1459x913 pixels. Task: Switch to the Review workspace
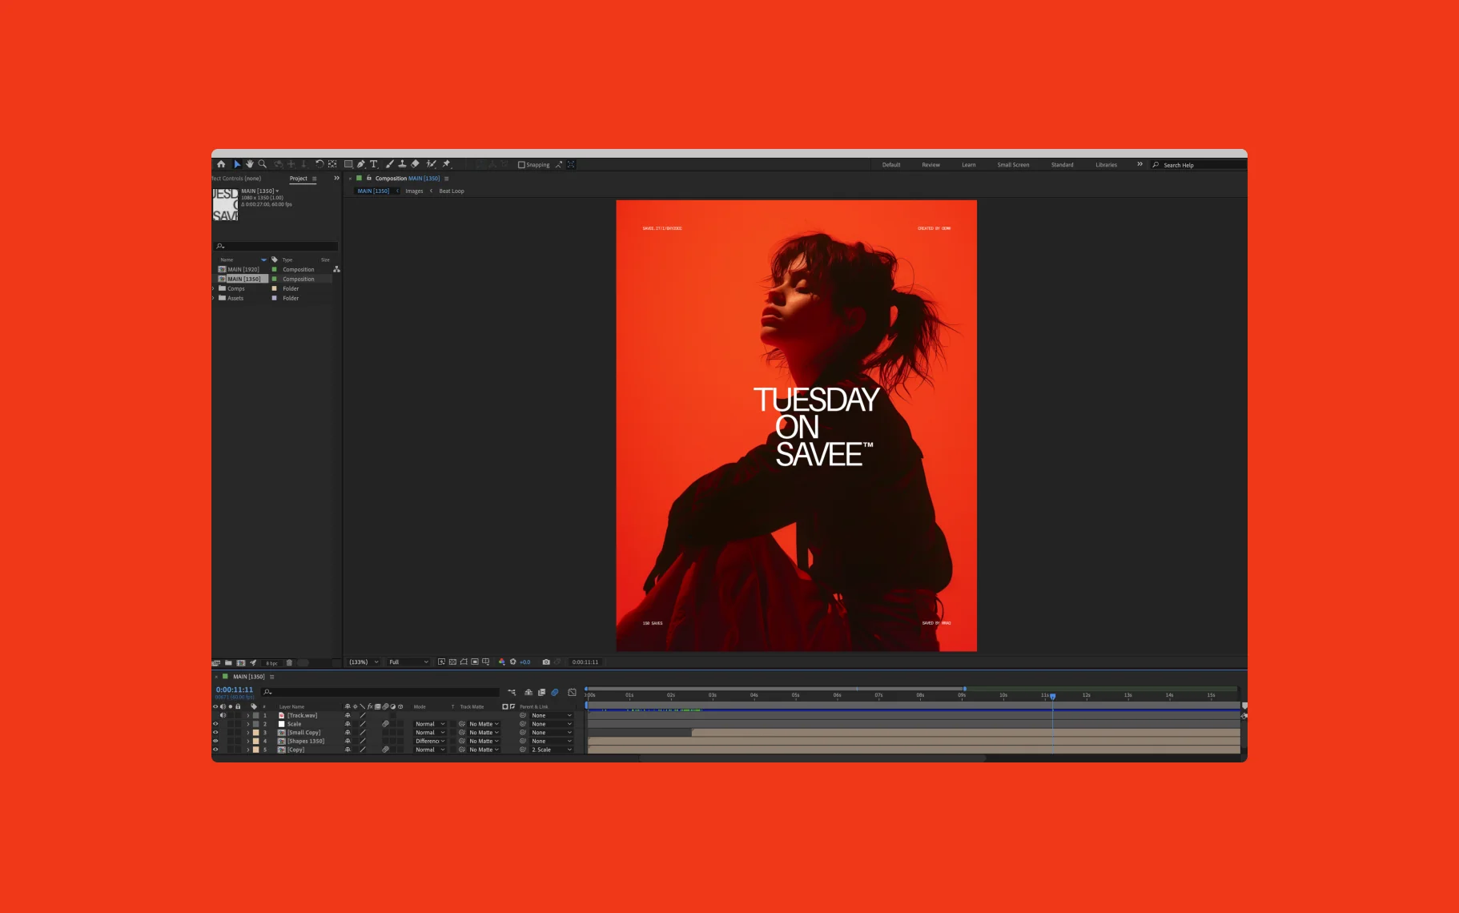tap(930, 165)
